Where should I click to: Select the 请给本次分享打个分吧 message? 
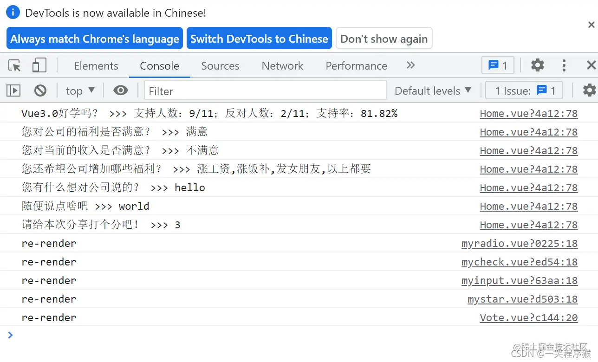pyautogui.click(x=101, y=225)
